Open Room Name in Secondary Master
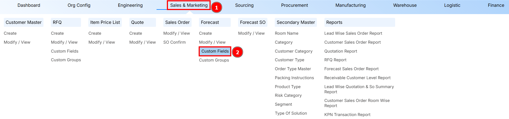Screen dimensions: 509x119 click(286, 33)
